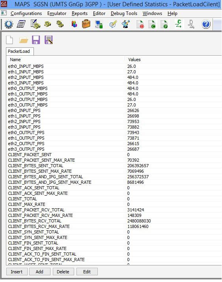This screenshot has height=282, width=222.
Task: Open file using the yellow folder icon
Action: tap(24, 40)
